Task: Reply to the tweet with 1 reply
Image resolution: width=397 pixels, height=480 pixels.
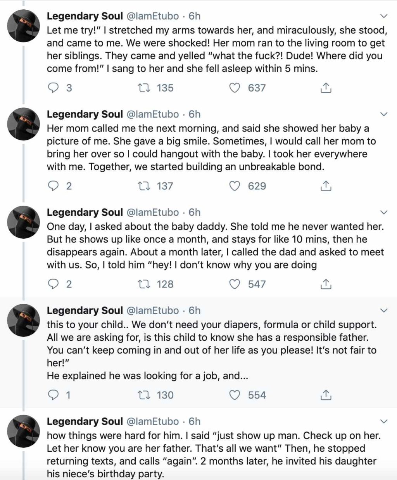Action: click(53, 395)
